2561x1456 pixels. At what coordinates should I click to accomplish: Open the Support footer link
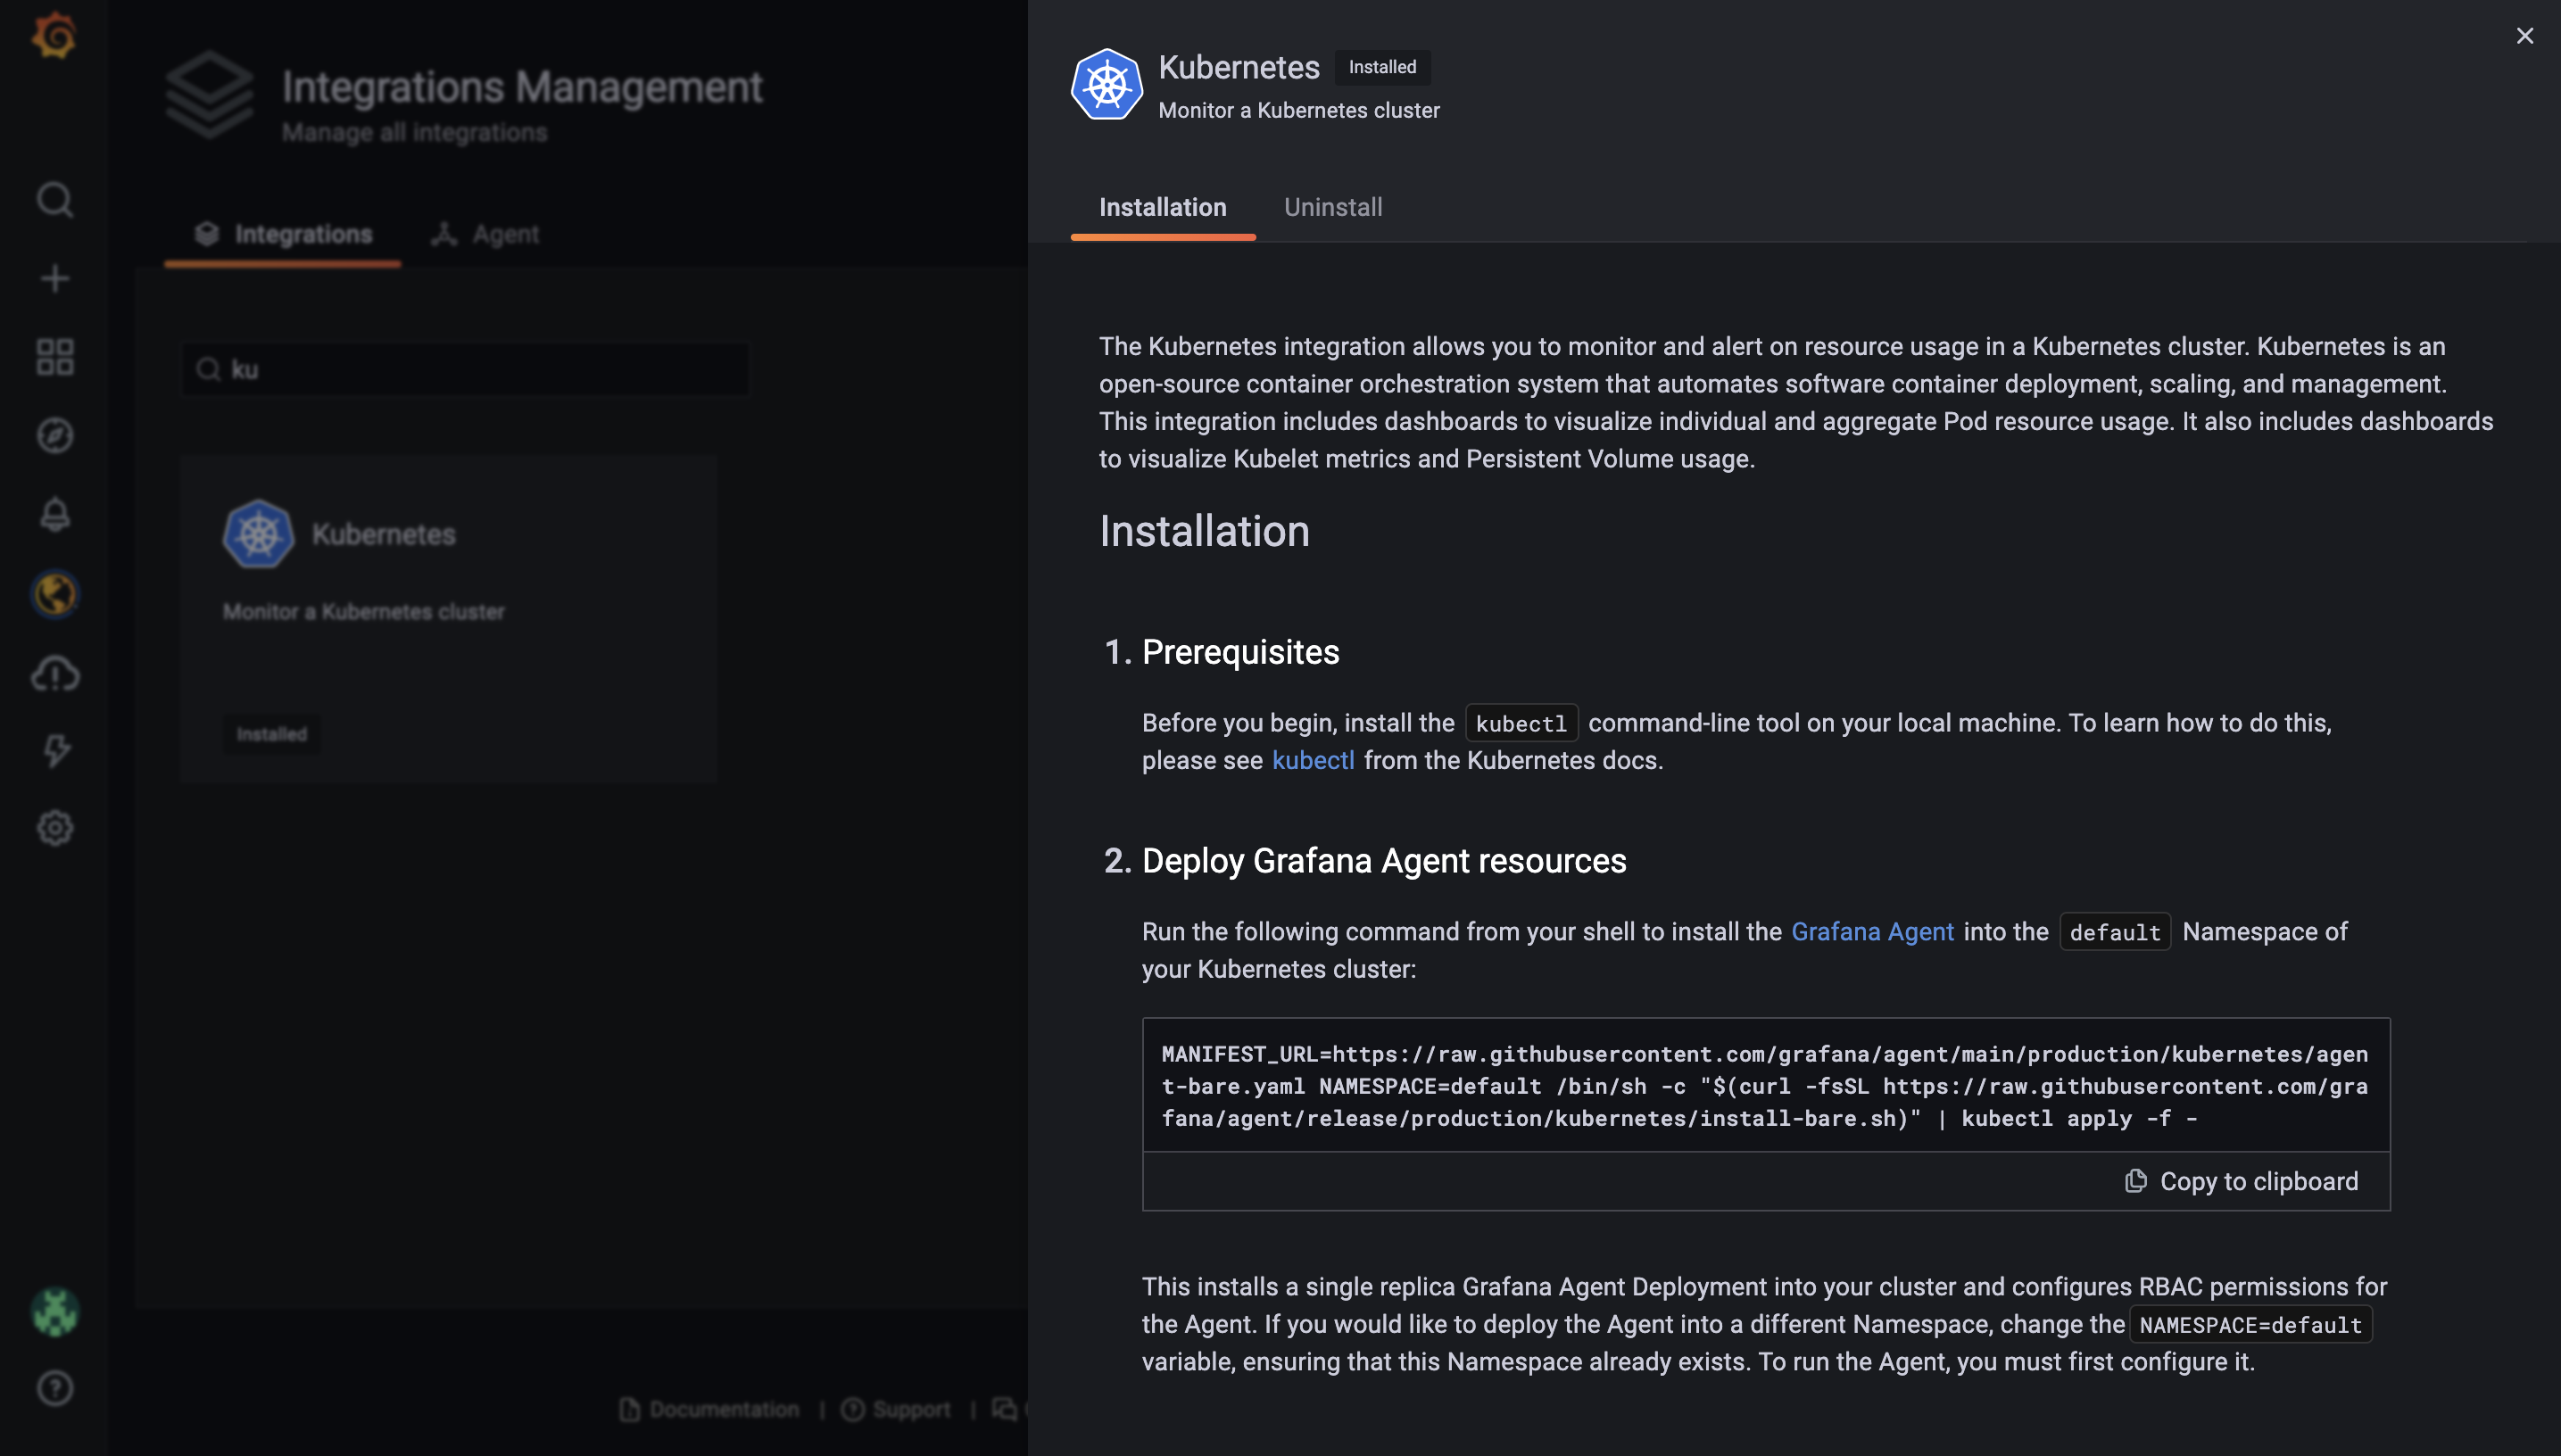pos(896,1409)
